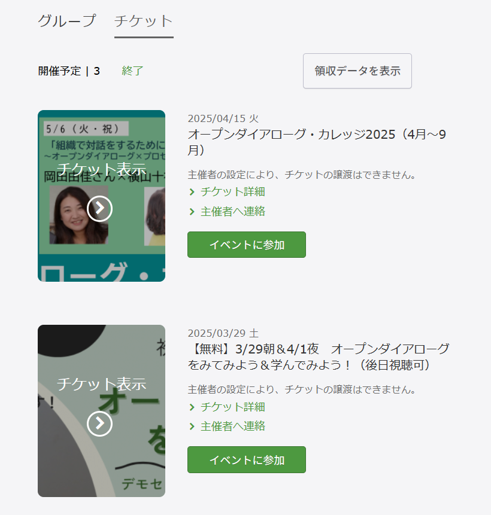Switch to the グループ tab
The width and height of the screenshot is (491, 515).
click(x=66, y=21)
